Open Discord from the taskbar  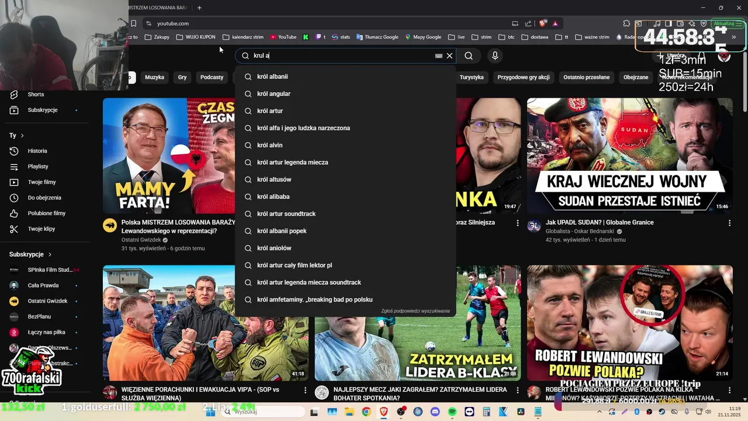435,412
